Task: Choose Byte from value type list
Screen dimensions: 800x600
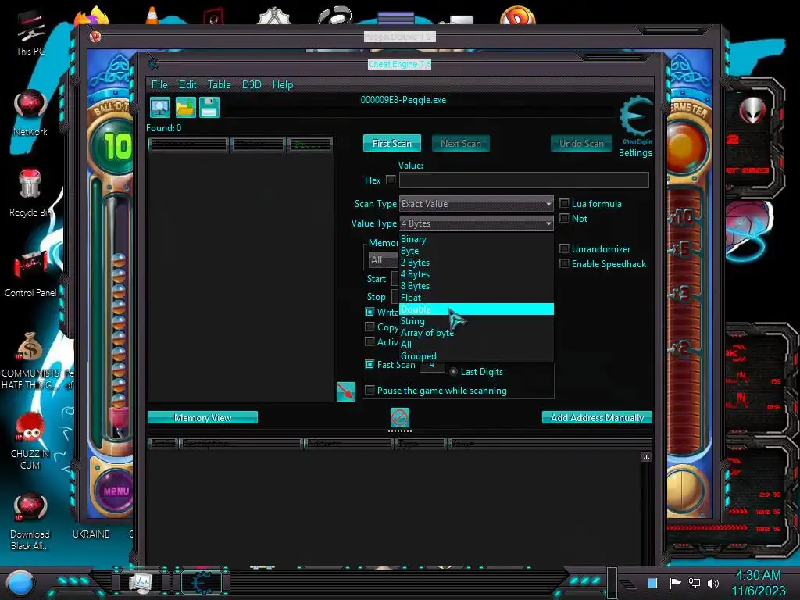Action: 476,251
